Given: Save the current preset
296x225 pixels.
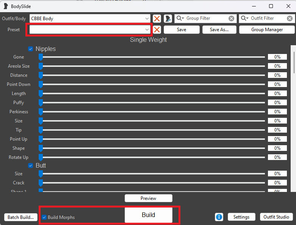Looking at the screenshot, I should click(182, 30).
